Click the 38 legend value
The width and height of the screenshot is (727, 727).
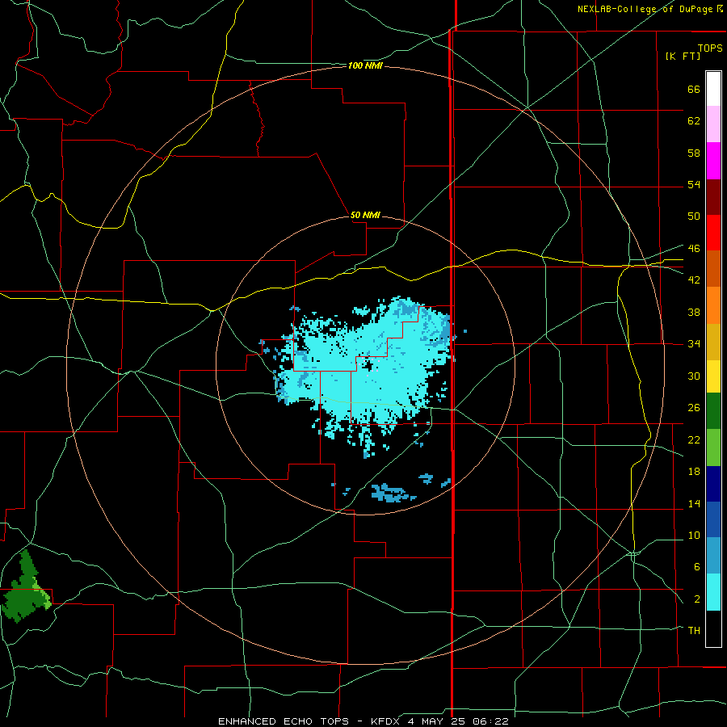point(694,313)
